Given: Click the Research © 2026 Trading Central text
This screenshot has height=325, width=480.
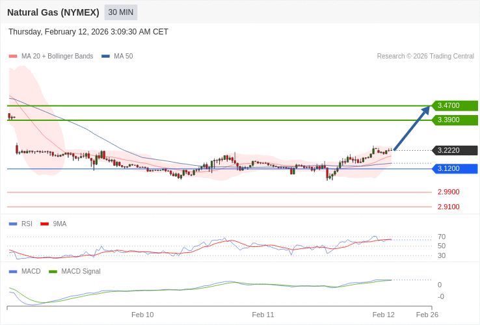Looking at the screenshot, I should coord(425,57).
